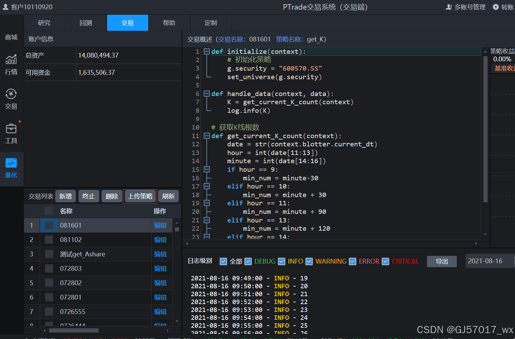Select trade row 测试get_Ashare
The image size is (515, 339).
(98, 254)
